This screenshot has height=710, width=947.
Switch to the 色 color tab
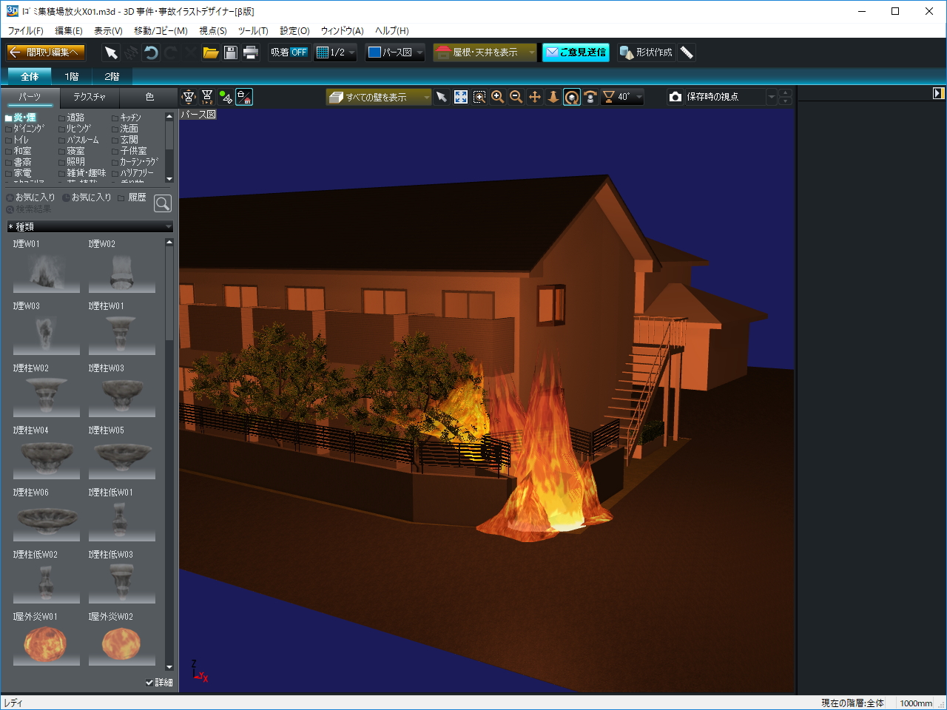tap(149, 97)
